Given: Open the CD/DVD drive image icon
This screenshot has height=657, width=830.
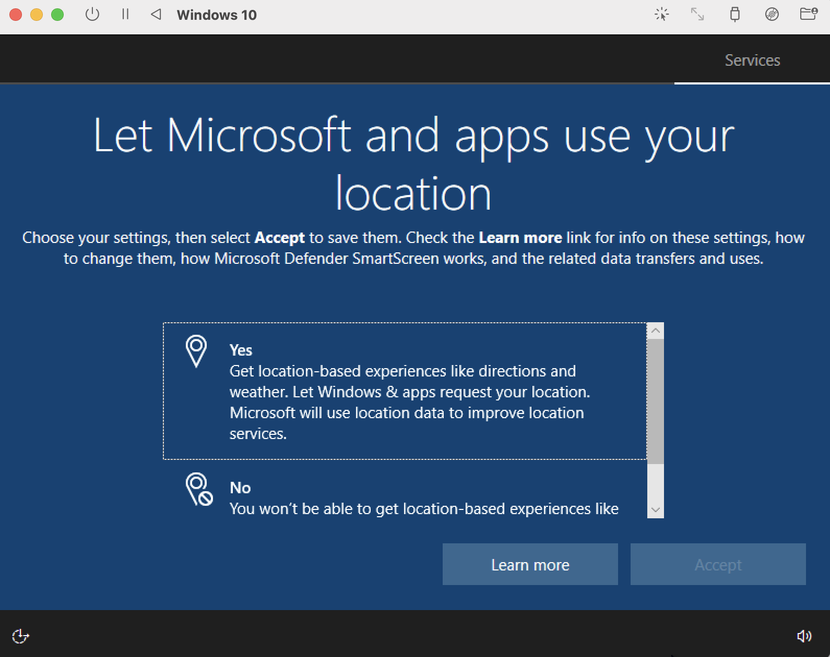Looking at the screenshot, I should [772, 14].
